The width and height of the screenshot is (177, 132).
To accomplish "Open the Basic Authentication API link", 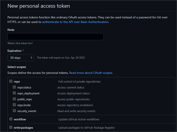I will click(75, 22).
